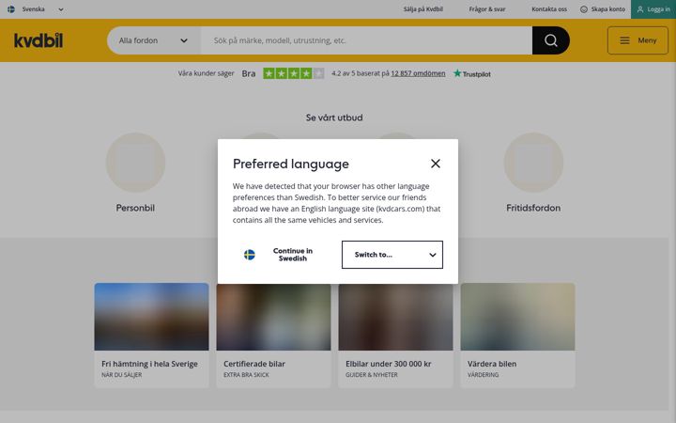Click the magnifier search button

(x=550, y=40)
